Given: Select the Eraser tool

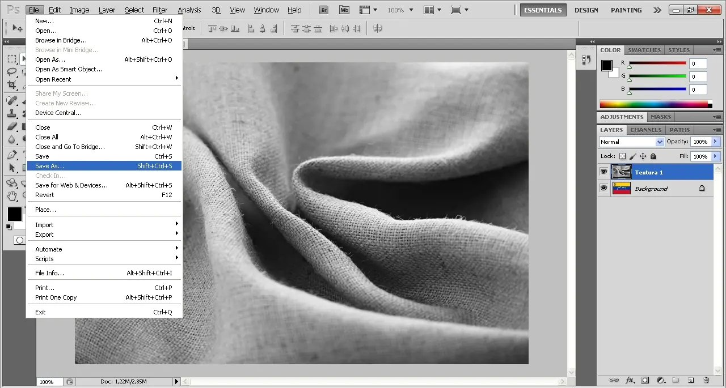Looking at the screenshot, I should 11,126.
